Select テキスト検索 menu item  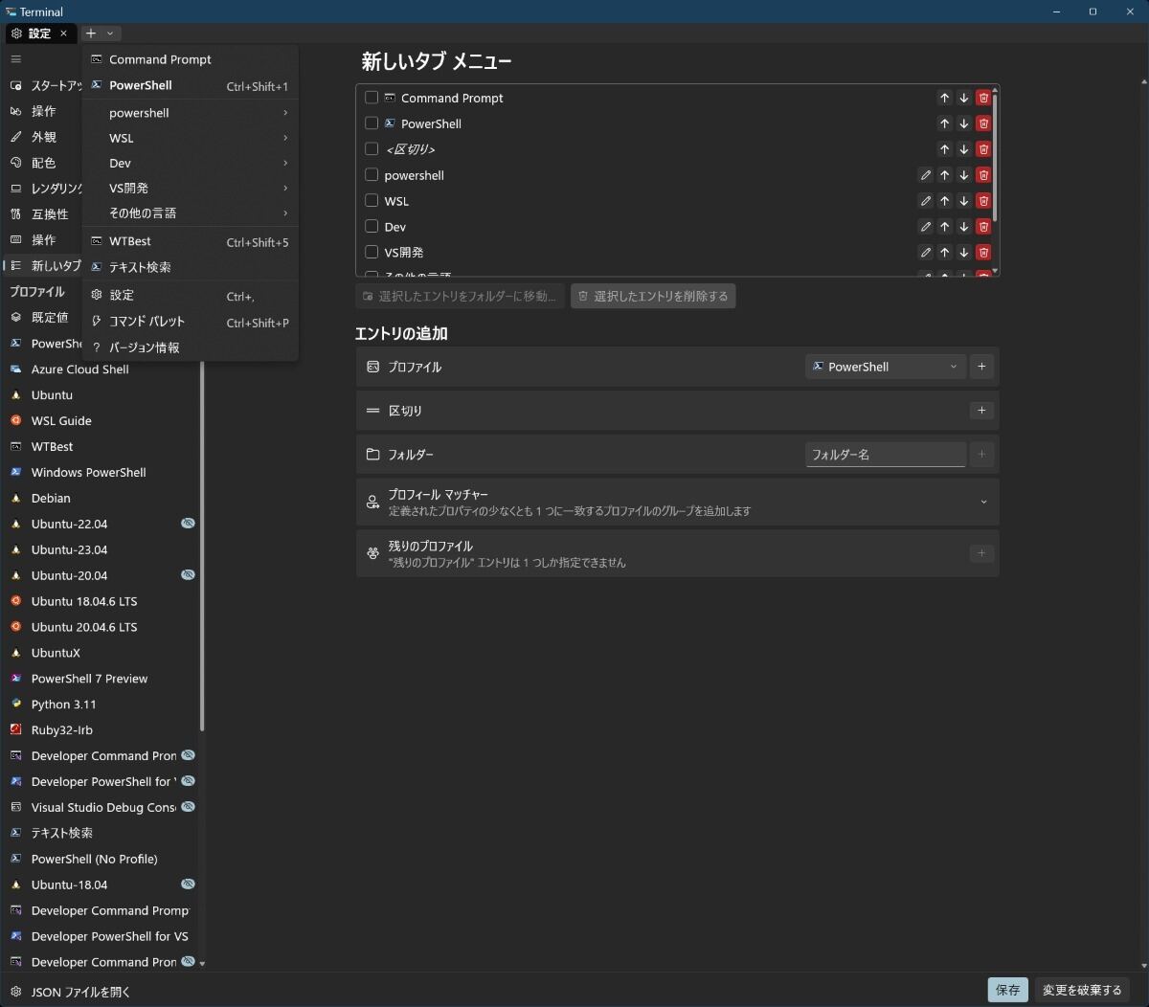pos(191,267)
